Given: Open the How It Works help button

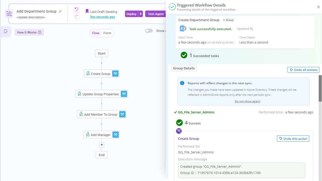Looking at the screenshot, I should tap(29, 32).
